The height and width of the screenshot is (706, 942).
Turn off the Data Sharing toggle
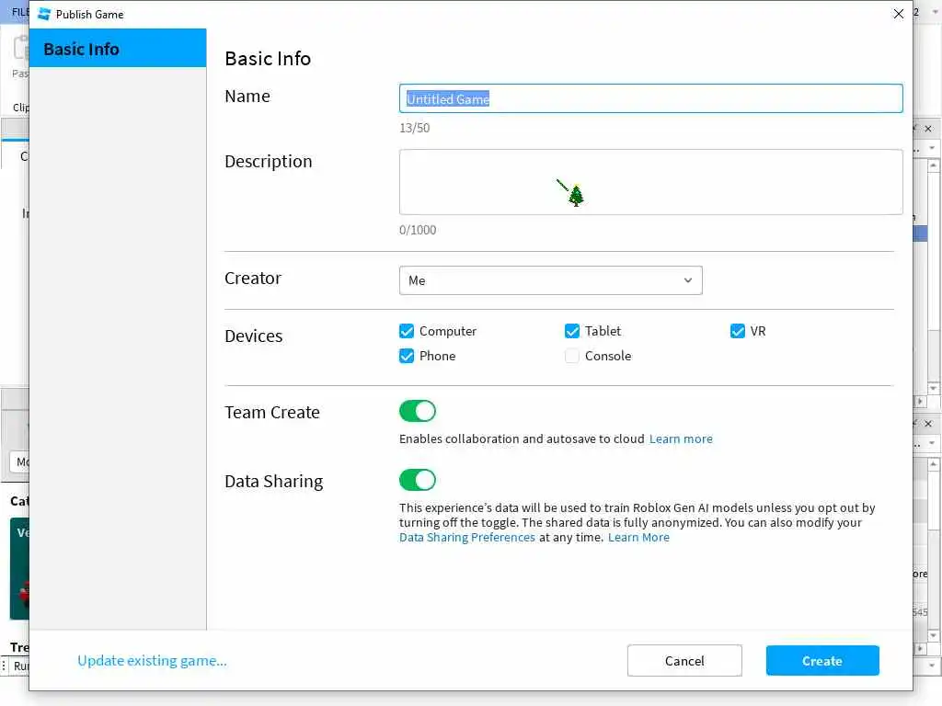point(418,480)
